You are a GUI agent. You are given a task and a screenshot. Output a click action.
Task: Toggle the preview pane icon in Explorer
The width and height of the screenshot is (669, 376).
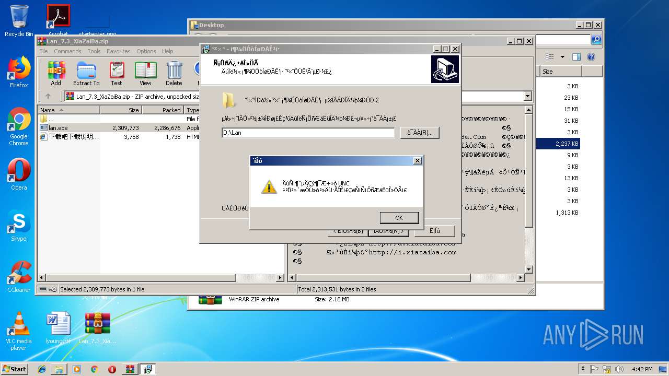pos(576,57)
